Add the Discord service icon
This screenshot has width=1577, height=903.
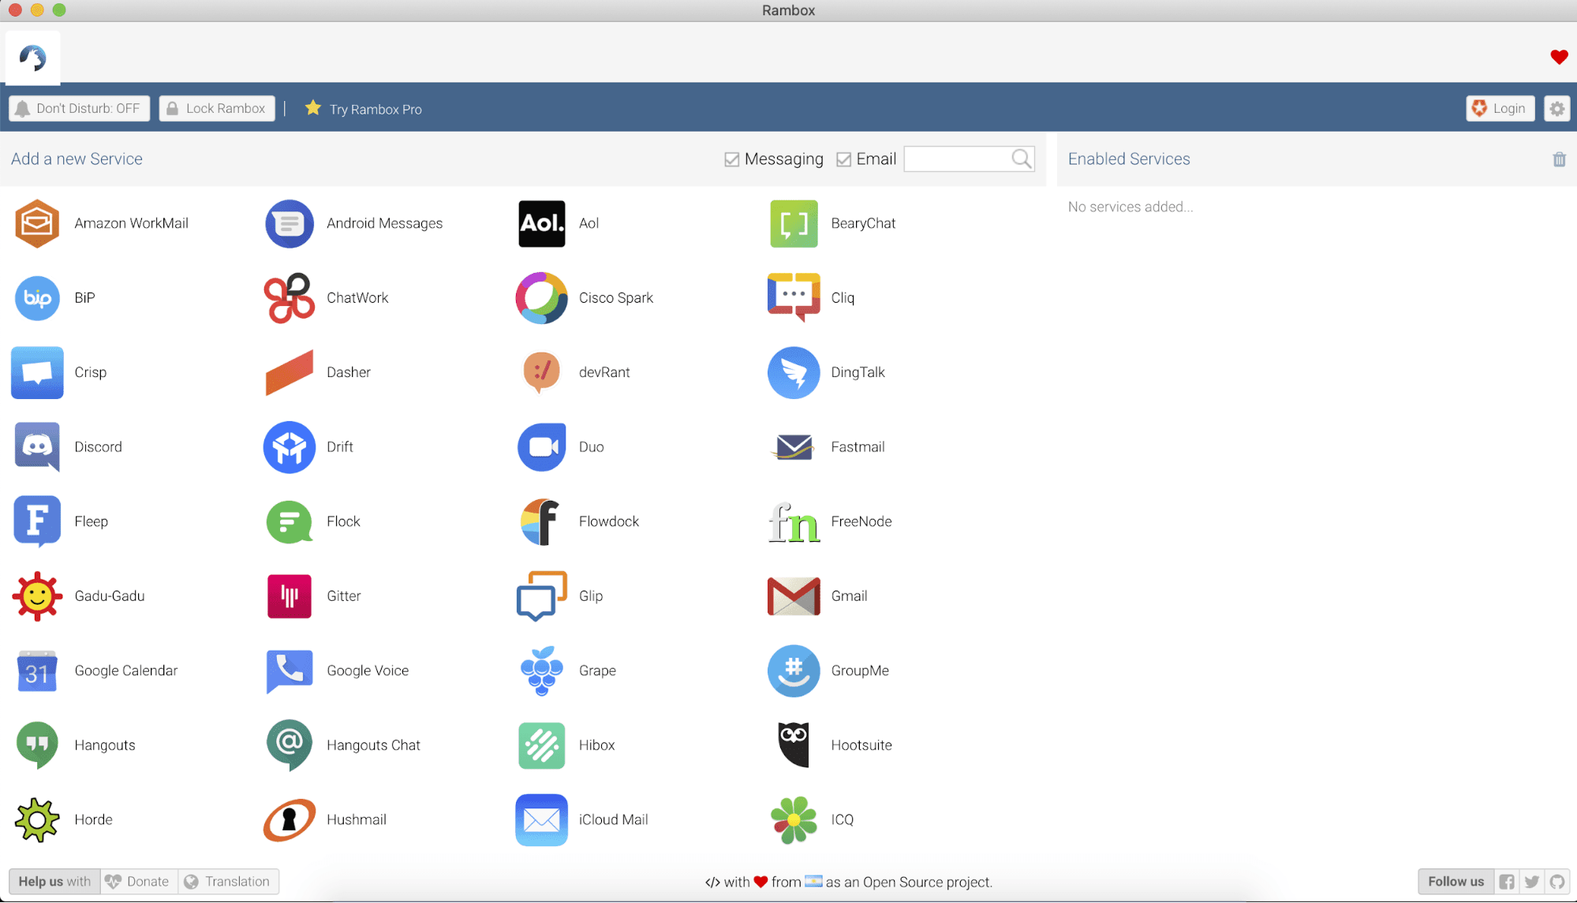coord(37,447)
